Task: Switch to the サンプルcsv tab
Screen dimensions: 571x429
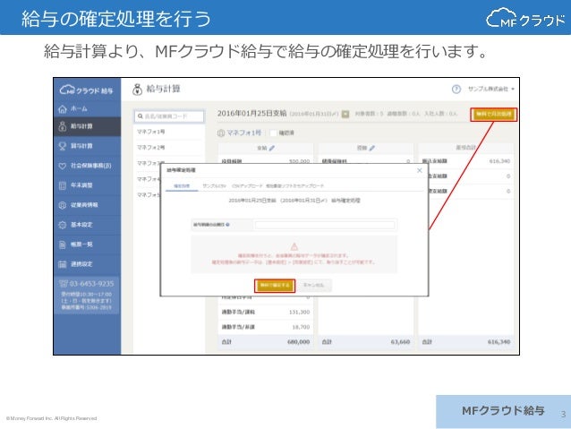Action: click(215, 186)
